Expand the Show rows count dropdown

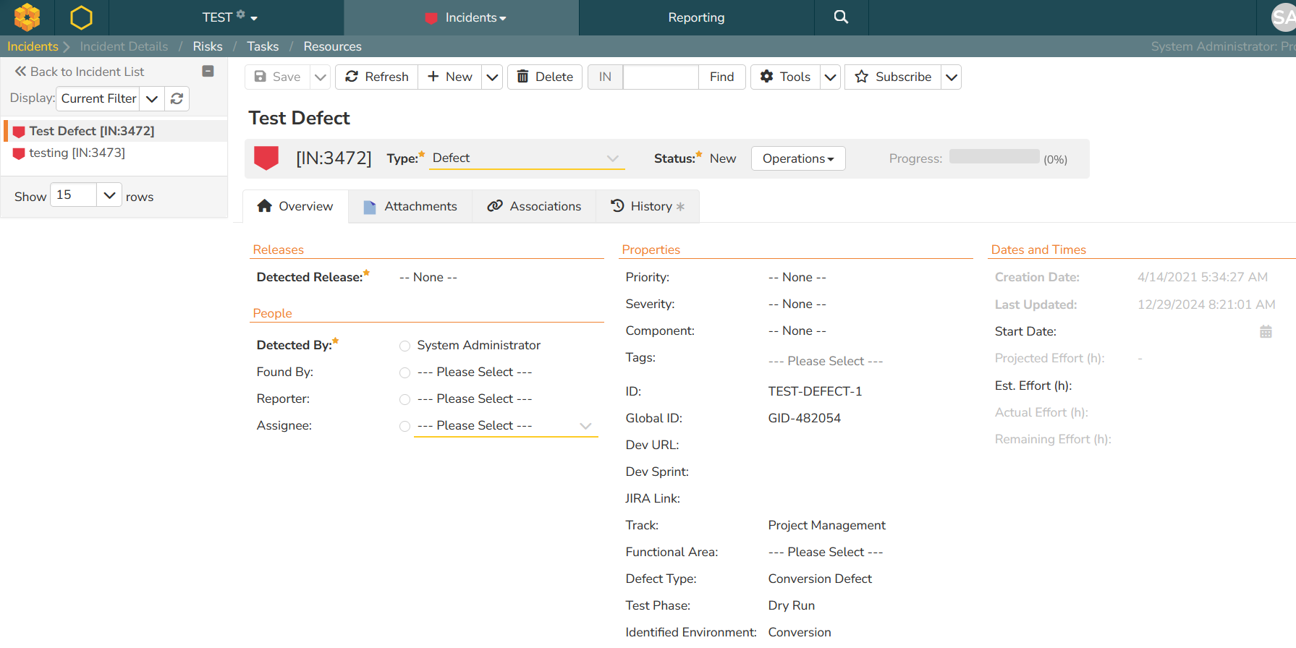[109, 195]
